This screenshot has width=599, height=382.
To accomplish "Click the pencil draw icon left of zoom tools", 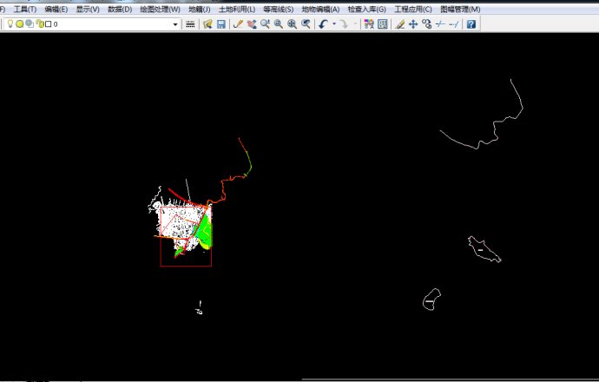I will [x=238, y=24].
